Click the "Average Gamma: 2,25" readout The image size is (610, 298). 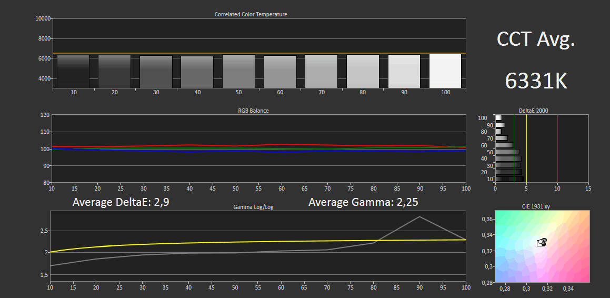click(x=363, y=202)
